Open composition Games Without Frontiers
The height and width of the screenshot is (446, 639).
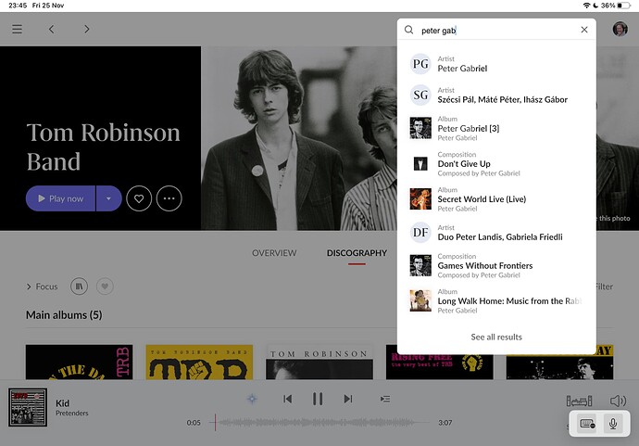496,265
